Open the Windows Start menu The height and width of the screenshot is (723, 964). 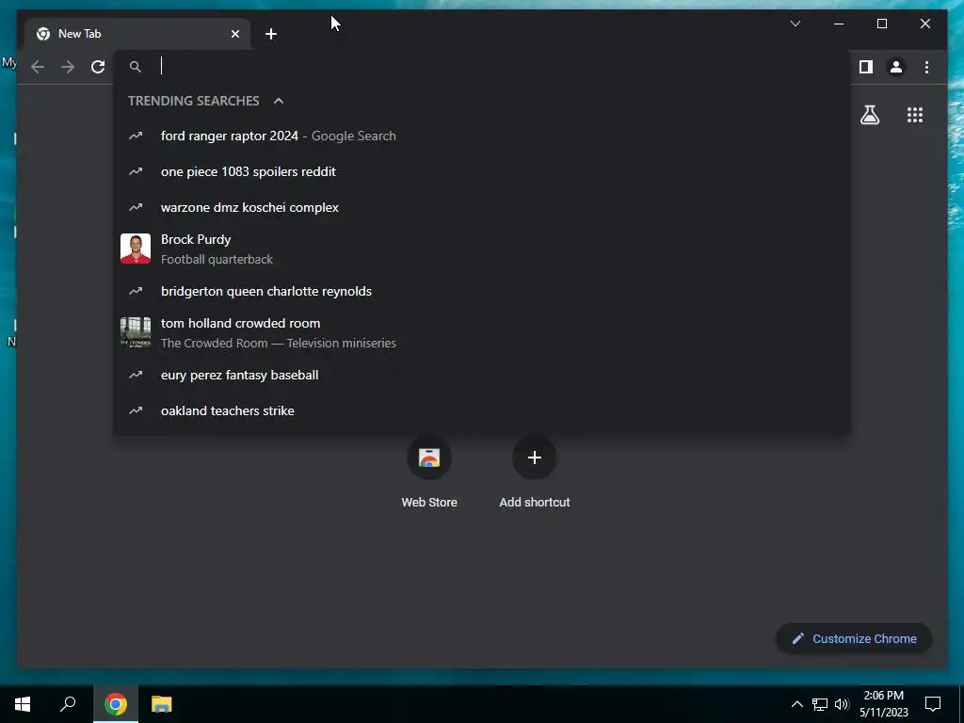(x=23, y=704)
